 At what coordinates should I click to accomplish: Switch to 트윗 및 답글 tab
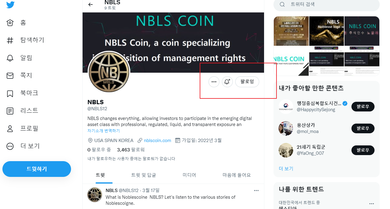pyautogui.click(x=144, y=175)
